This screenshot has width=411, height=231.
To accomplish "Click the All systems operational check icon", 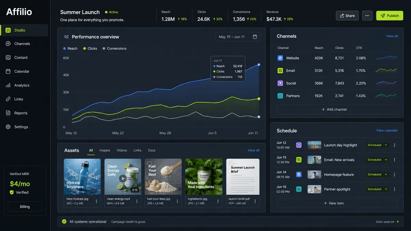I will (64, 221).
